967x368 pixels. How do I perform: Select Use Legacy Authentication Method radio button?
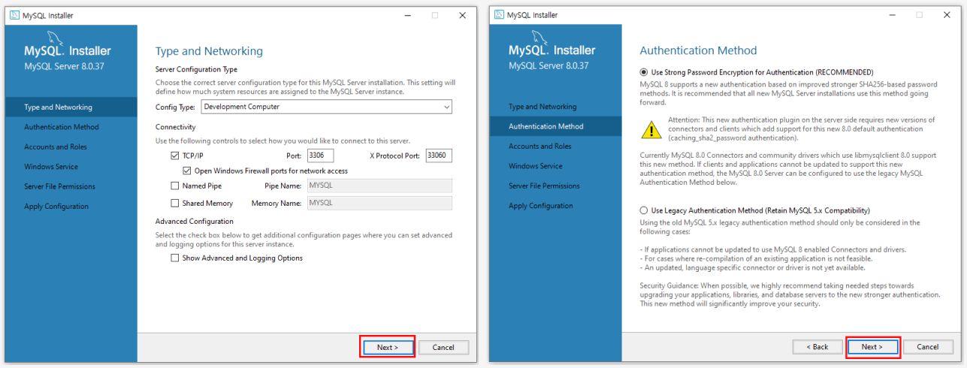pyautogui.click(x=644, y=210)
